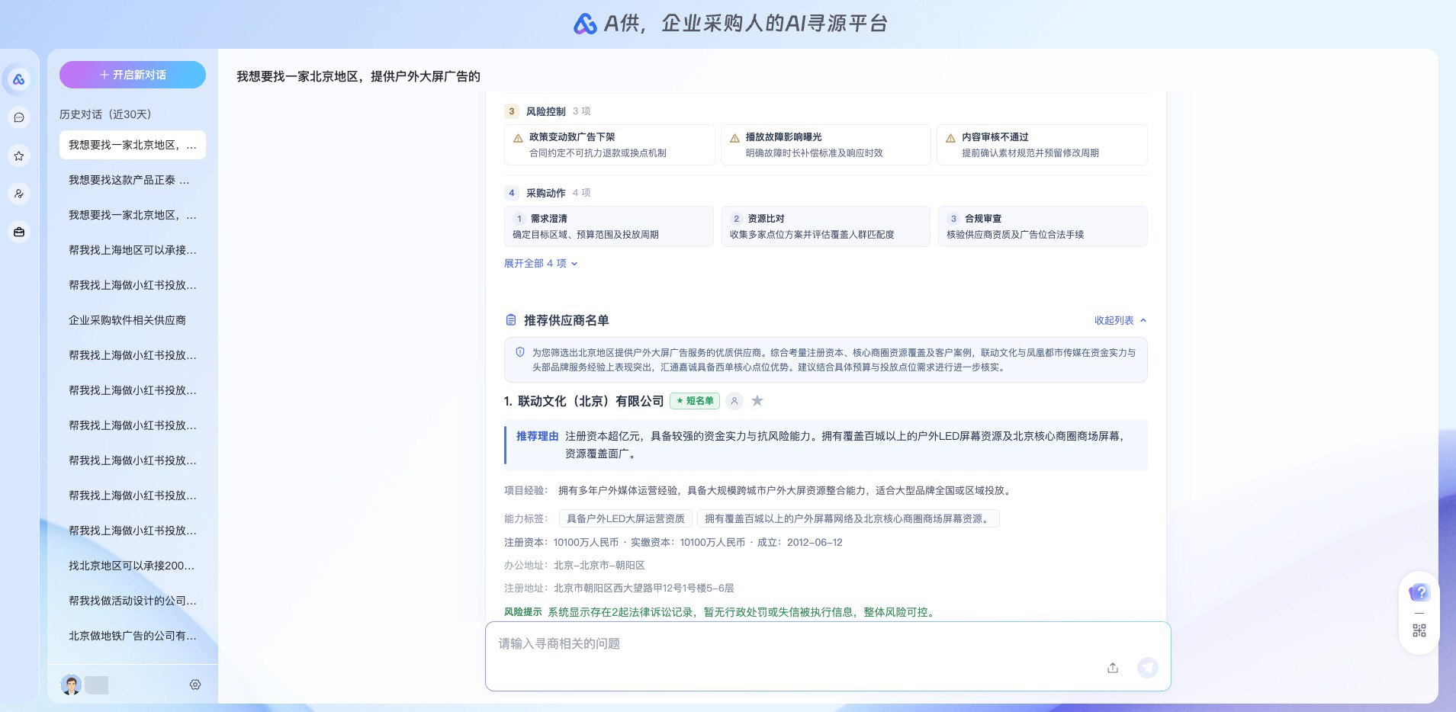Open history chat 北京做地铁广告的公司有
The height and width of the screenshot is (712, 1456).
click(133, 636)
